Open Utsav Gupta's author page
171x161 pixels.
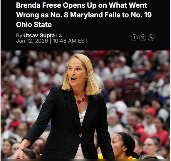tap(39, 36)
